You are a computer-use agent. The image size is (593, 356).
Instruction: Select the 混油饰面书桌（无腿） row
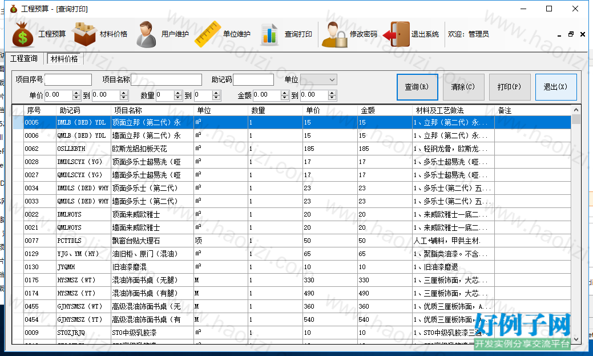292,280
